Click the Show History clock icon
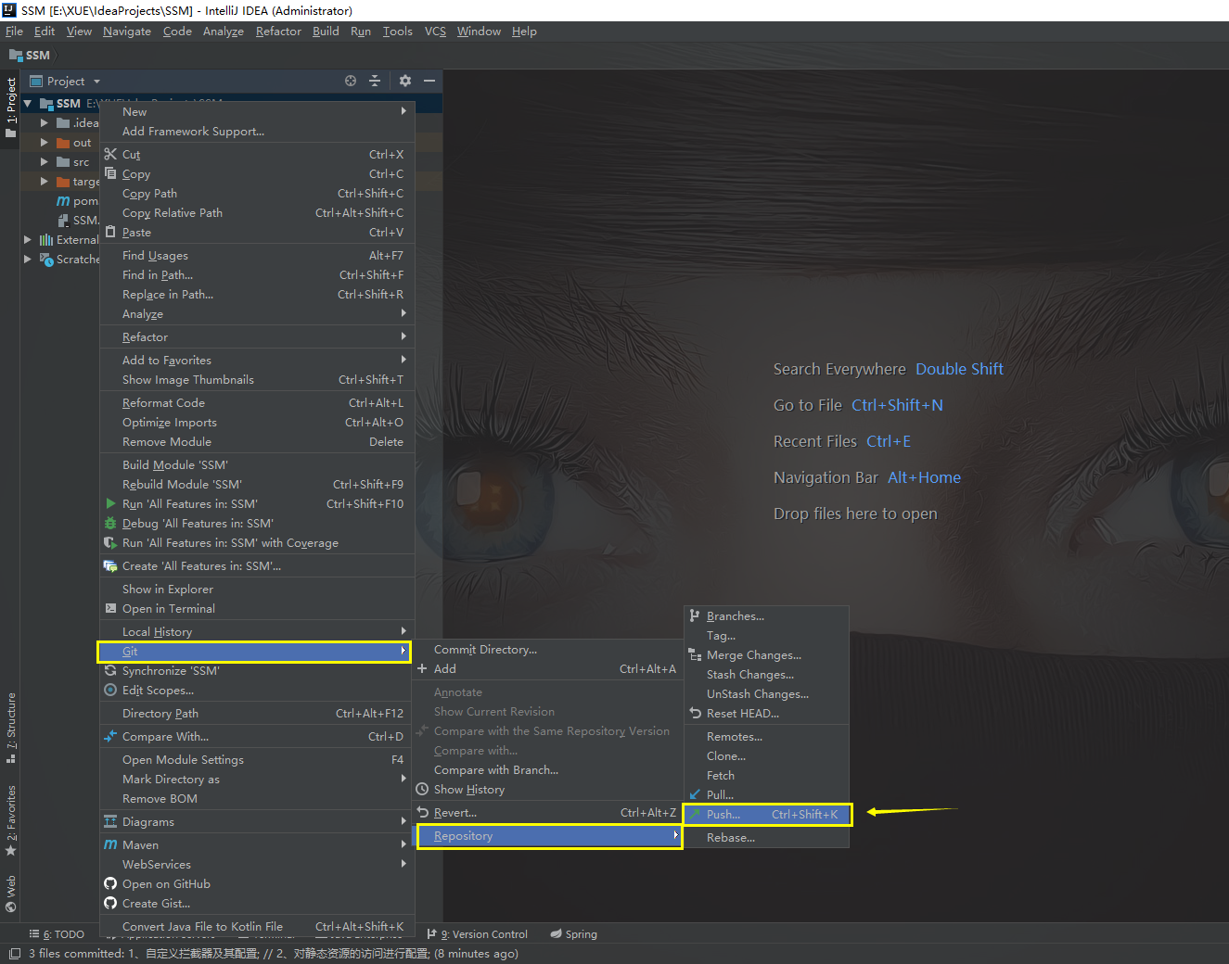1229x964 pixels. [422, 789]
